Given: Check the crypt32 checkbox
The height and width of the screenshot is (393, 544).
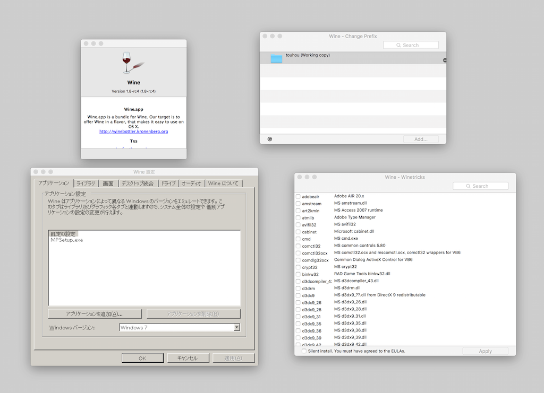Looking at the screenshot, I should tap(298, 267).
